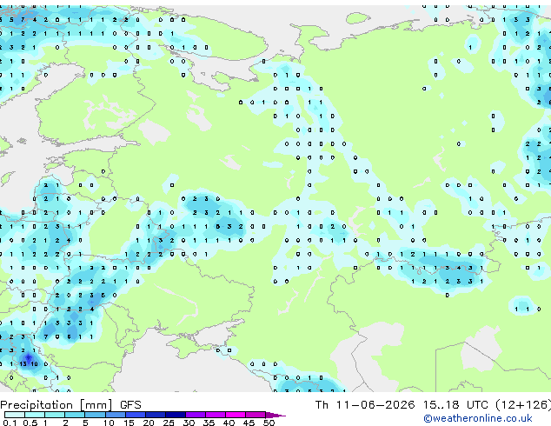Click the 'Th 11-06-2026' date text
The height and width of the screenshot is (426, 551).
click(x=365, y=405)
